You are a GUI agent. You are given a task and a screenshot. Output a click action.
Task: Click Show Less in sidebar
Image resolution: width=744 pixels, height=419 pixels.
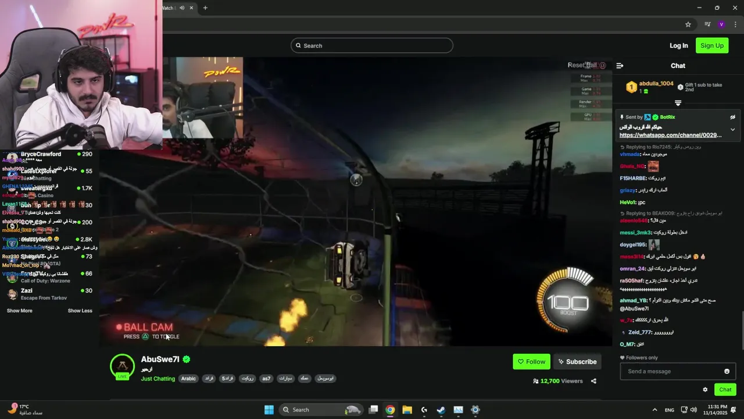click(x=80, y=311)
